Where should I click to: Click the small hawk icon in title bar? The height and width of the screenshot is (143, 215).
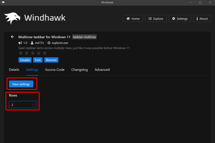pos(3,2)
